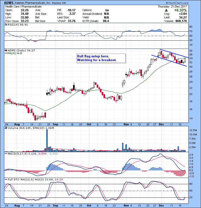The height and width of the screenshot is (208, 201).
Task: Click the Chg value +2.04
Action: (183, 14)
